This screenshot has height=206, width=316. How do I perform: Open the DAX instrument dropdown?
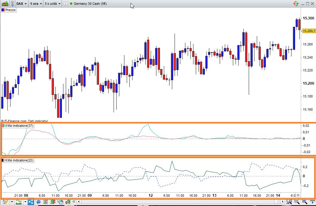(x=21, y=4)
